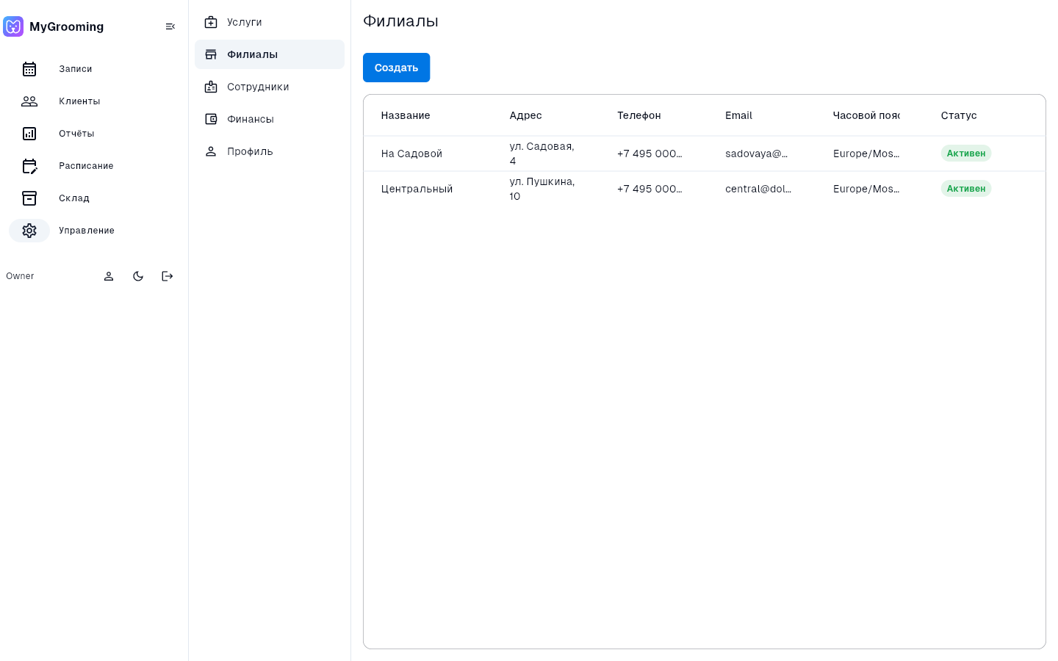Viewport: 1058px width, 661px height.
Task: Select Управление gear icon
Action: 29,231
